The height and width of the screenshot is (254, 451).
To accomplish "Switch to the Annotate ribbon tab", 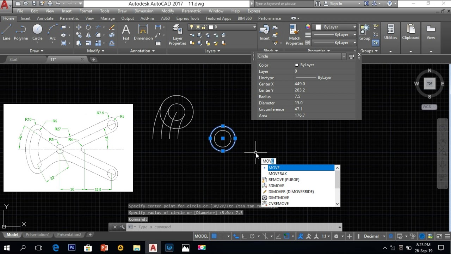I will pyautogui.click(x=45, y=18).
